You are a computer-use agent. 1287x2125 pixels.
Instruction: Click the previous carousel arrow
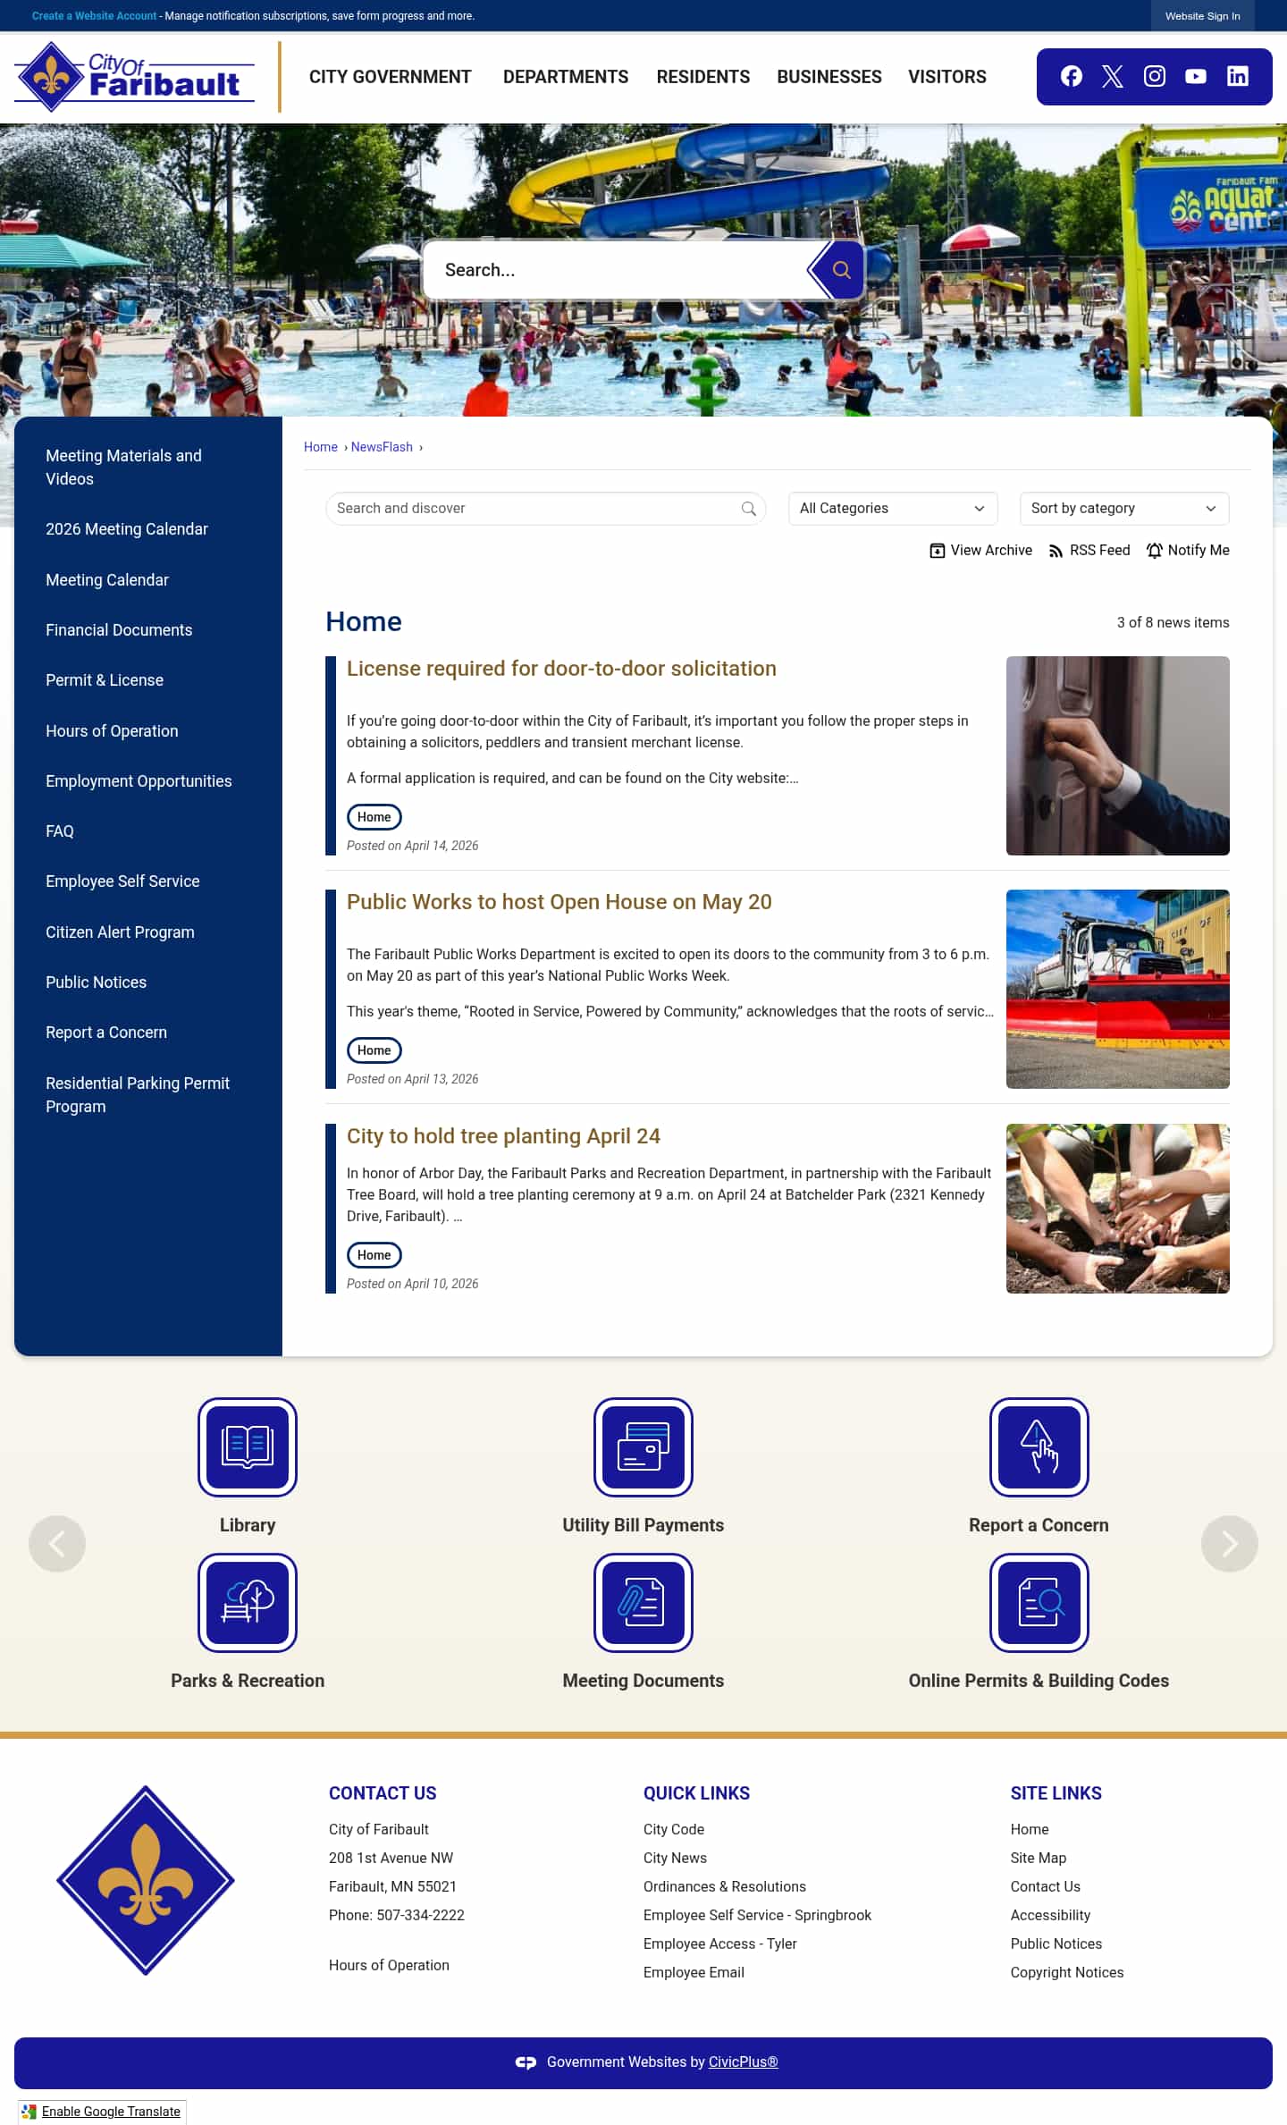pyautogui.click(x=57, y=1544)
